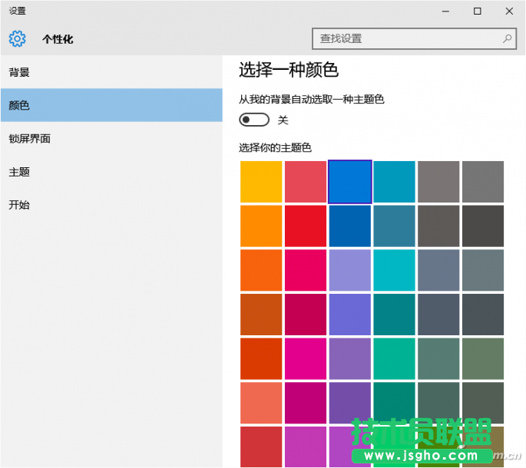Choose the light lavender accent color

coord(350,270)
